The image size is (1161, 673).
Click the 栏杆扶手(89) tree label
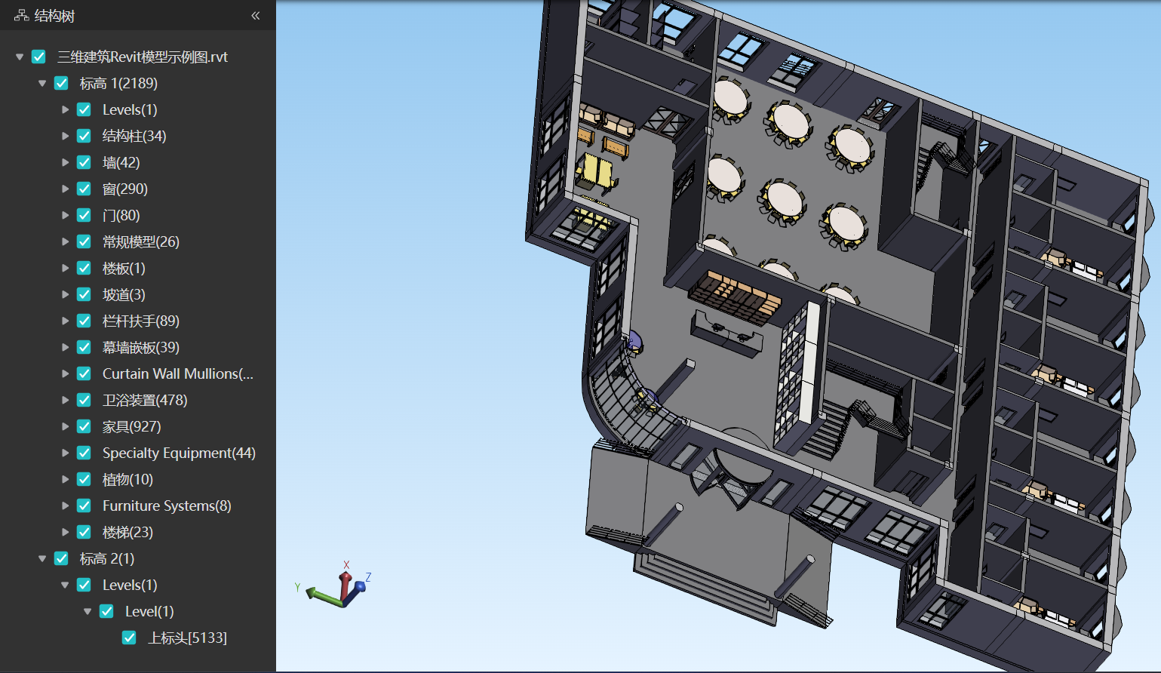coord(141,321)
